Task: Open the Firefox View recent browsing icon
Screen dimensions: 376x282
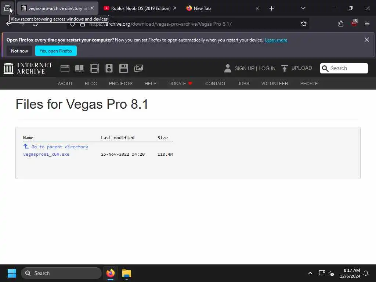Action: [7, 8]
